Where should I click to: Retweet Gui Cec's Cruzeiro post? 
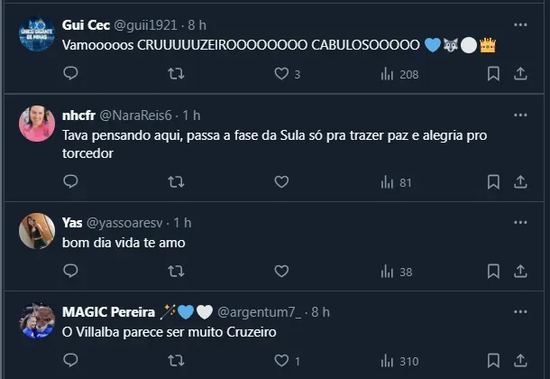coord(176,74)
